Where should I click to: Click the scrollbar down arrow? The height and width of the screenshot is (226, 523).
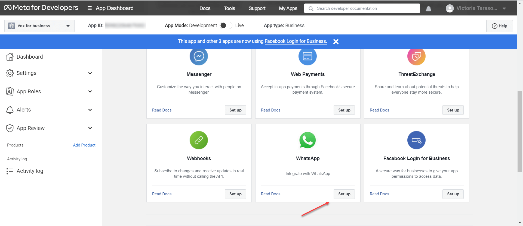tap(520, 223)
